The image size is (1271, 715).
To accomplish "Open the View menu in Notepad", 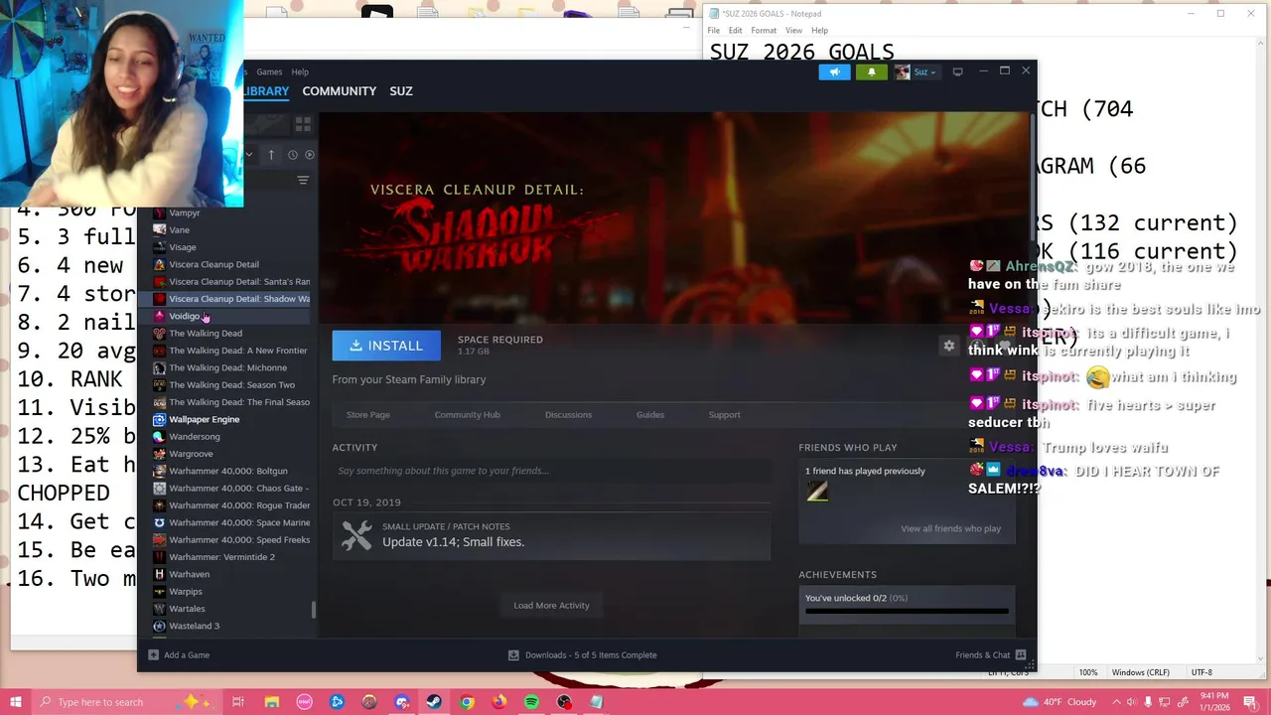I will click(793, 31).
